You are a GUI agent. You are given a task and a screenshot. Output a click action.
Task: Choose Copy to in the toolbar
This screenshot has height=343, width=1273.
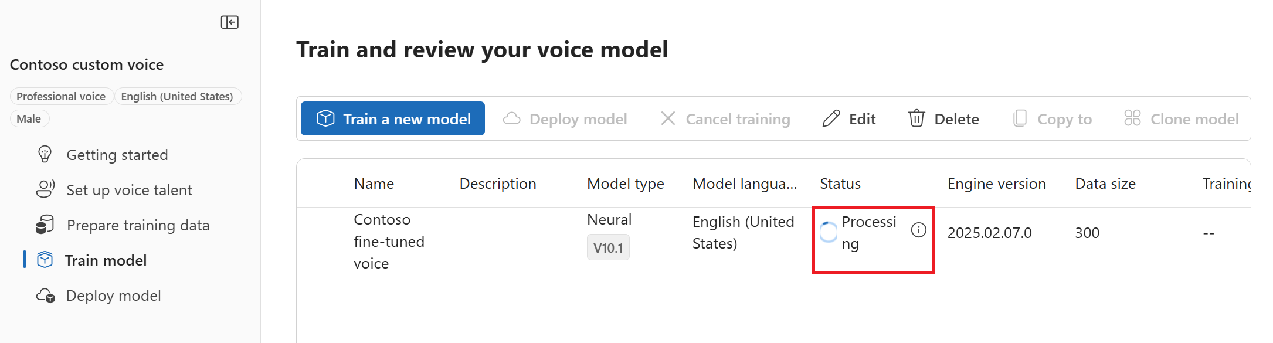[x=1053, y=119]
